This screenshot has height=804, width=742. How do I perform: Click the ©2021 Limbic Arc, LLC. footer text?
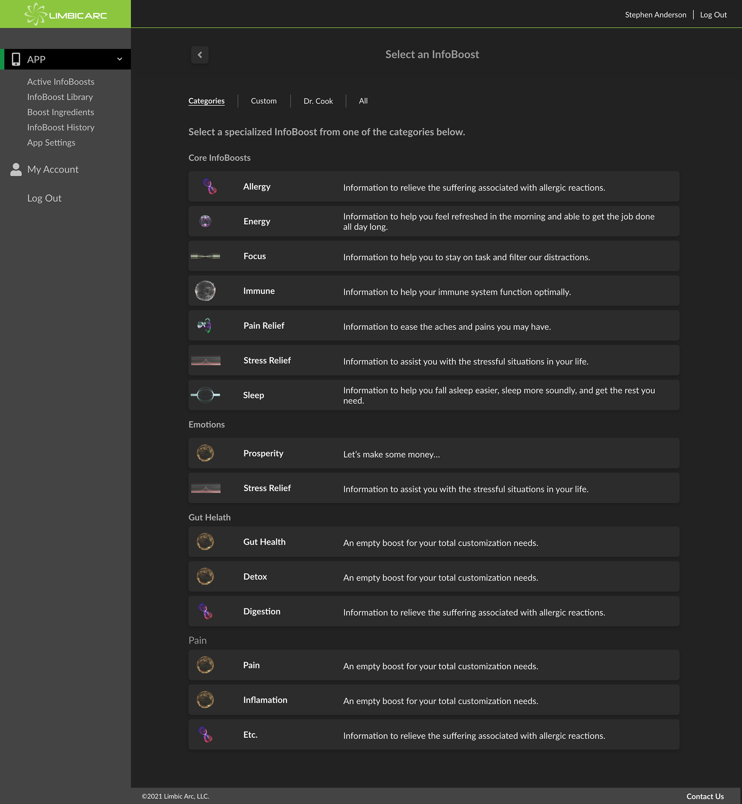point(175,796)
